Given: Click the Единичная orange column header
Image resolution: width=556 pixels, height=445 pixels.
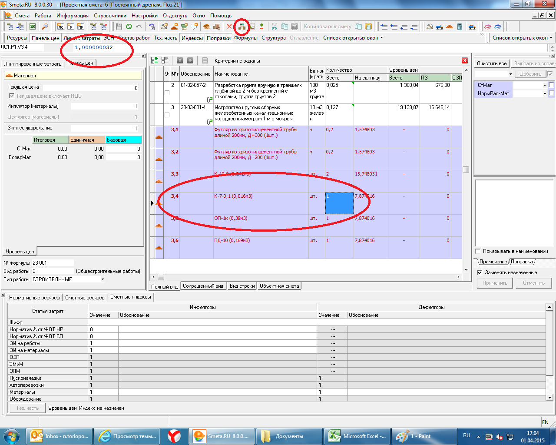Looking at the screenshot, I should coord(87,140).
